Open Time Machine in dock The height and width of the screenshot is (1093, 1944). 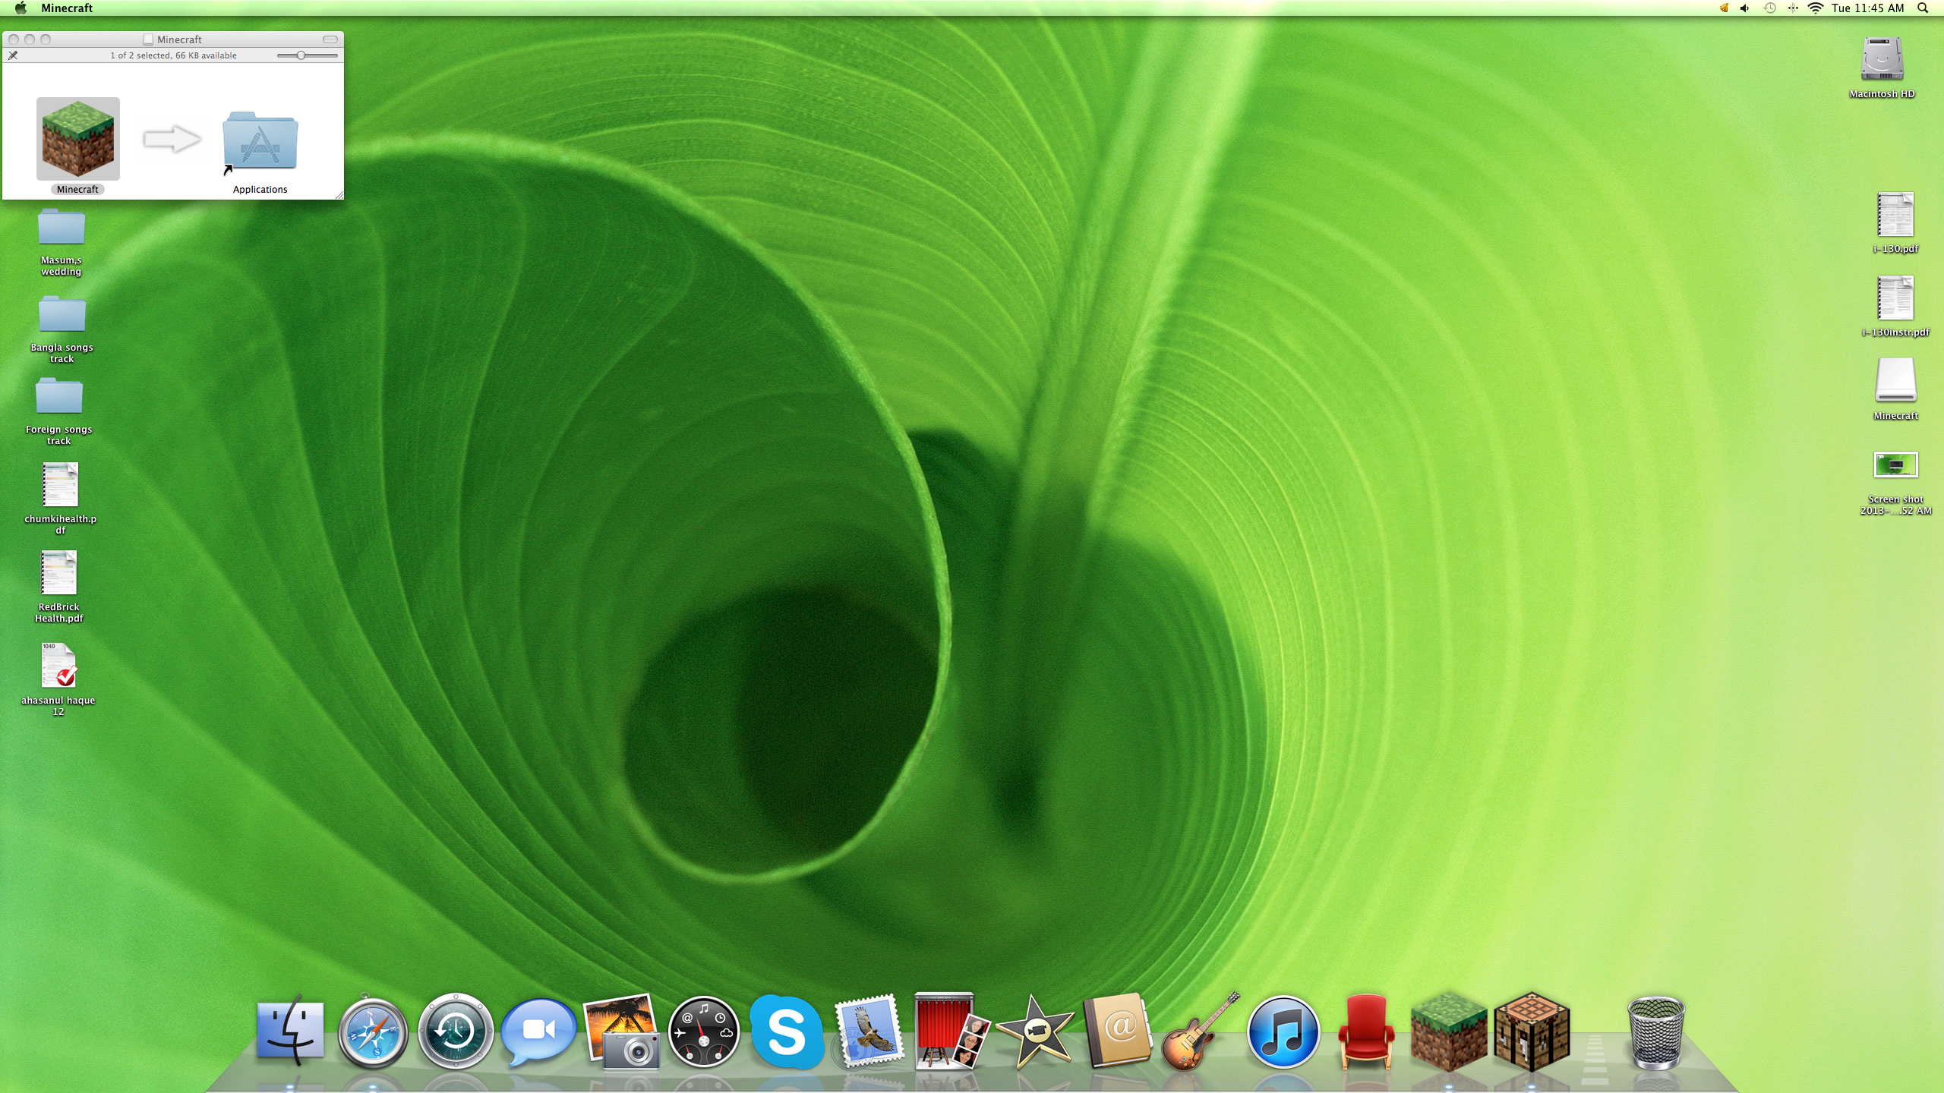tap(456, 1032)
